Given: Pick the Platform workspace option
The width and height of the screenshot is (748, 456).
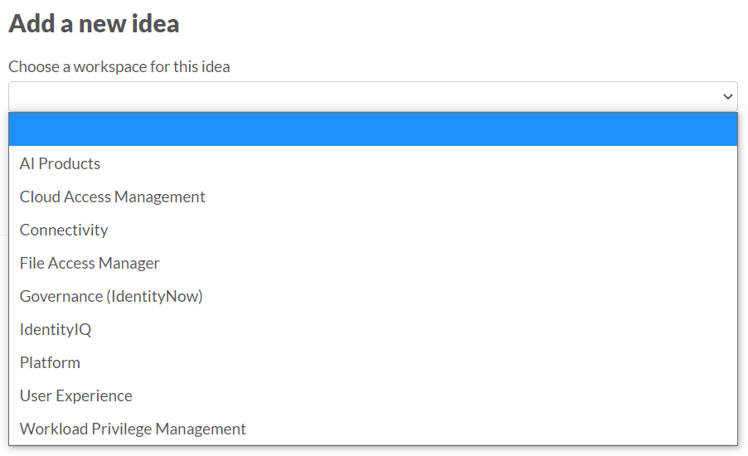Looking at the screenshot, I should 50,362.
